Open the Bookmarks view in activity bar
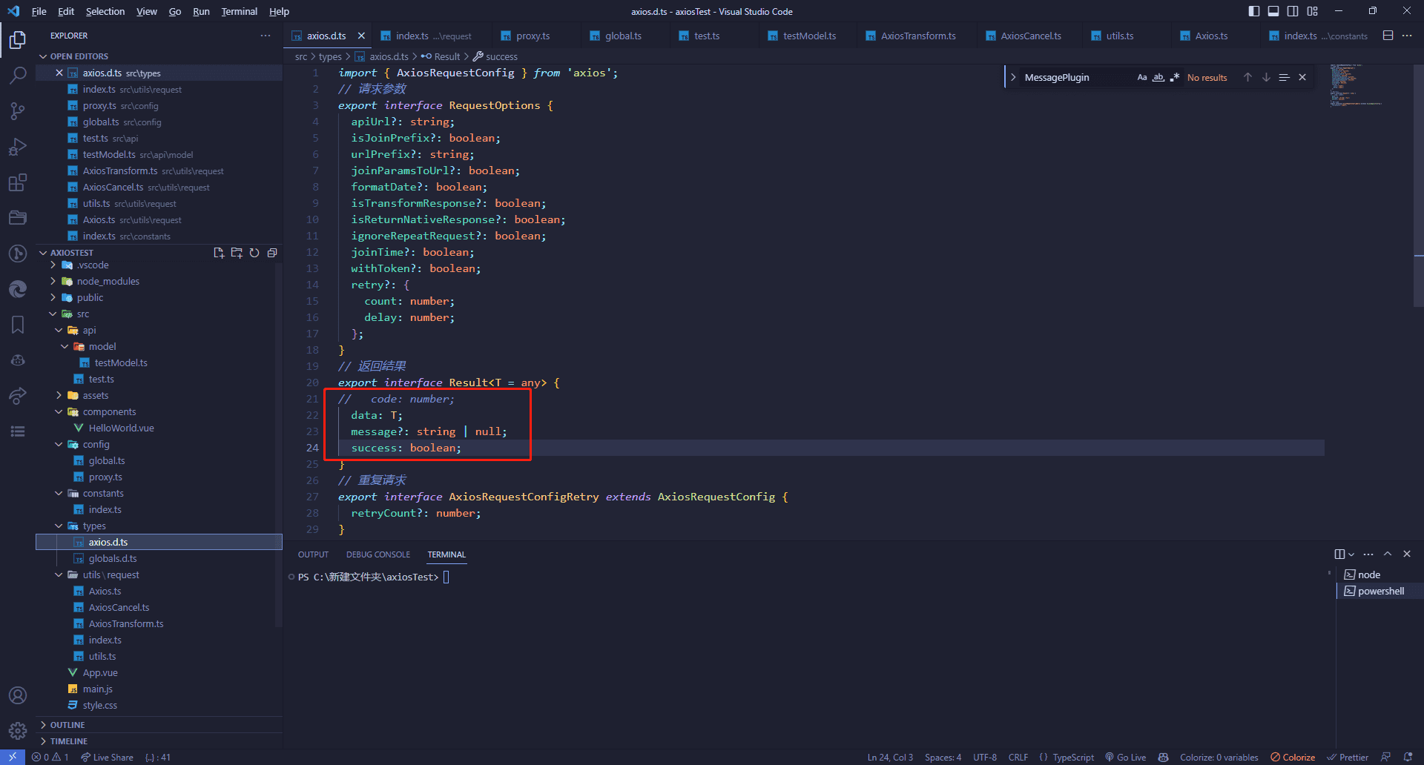Screen dimensions: 1424x765 tap(18, 325)
